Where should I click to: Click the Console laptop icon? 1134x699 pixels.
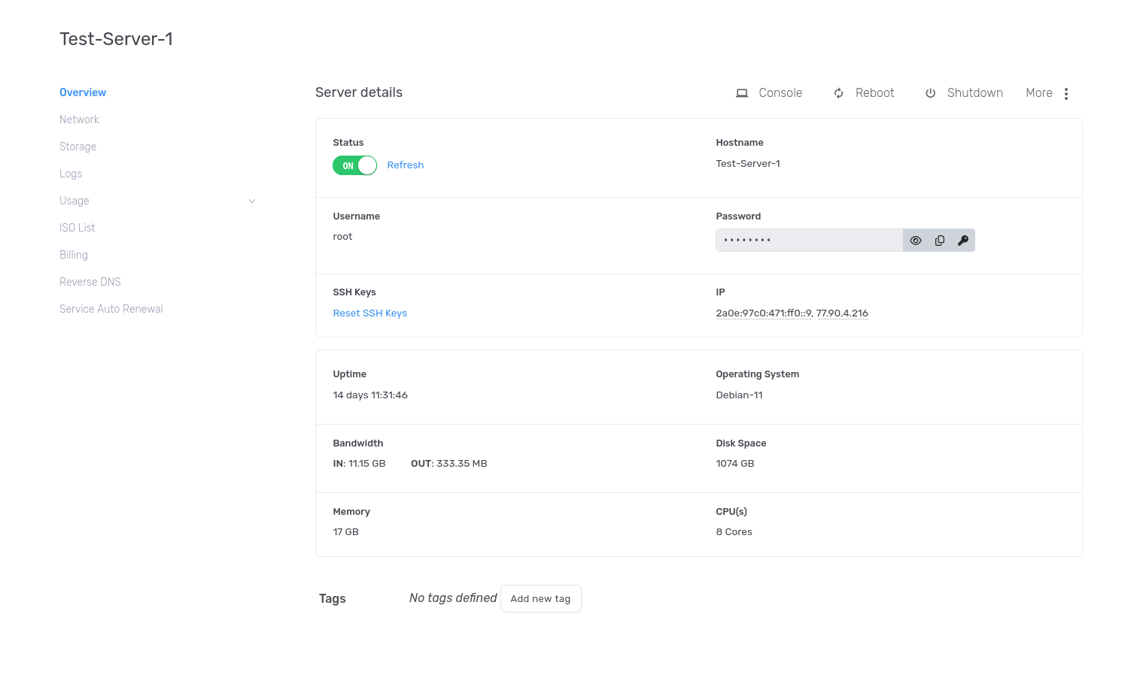[742, 93]
